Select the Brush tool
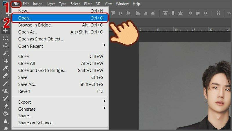This screenshot has height=131, width=232. coord(6,83)
